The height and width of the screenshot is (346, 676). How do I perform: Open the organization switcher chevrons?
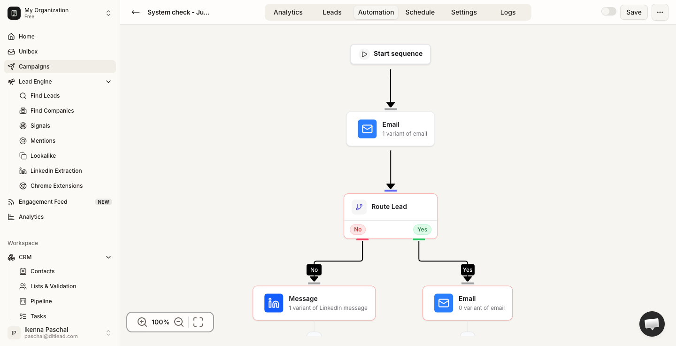coord(108,13)
